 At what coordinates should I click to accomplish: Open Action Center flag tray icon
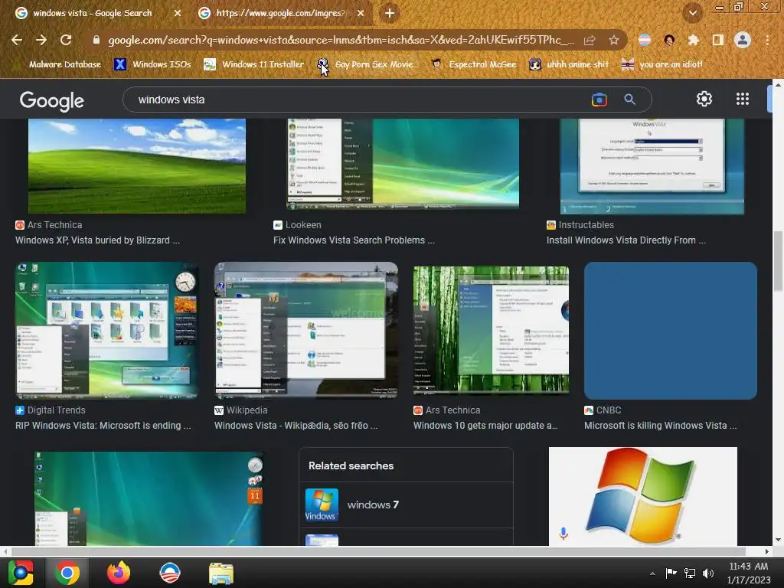671,573
